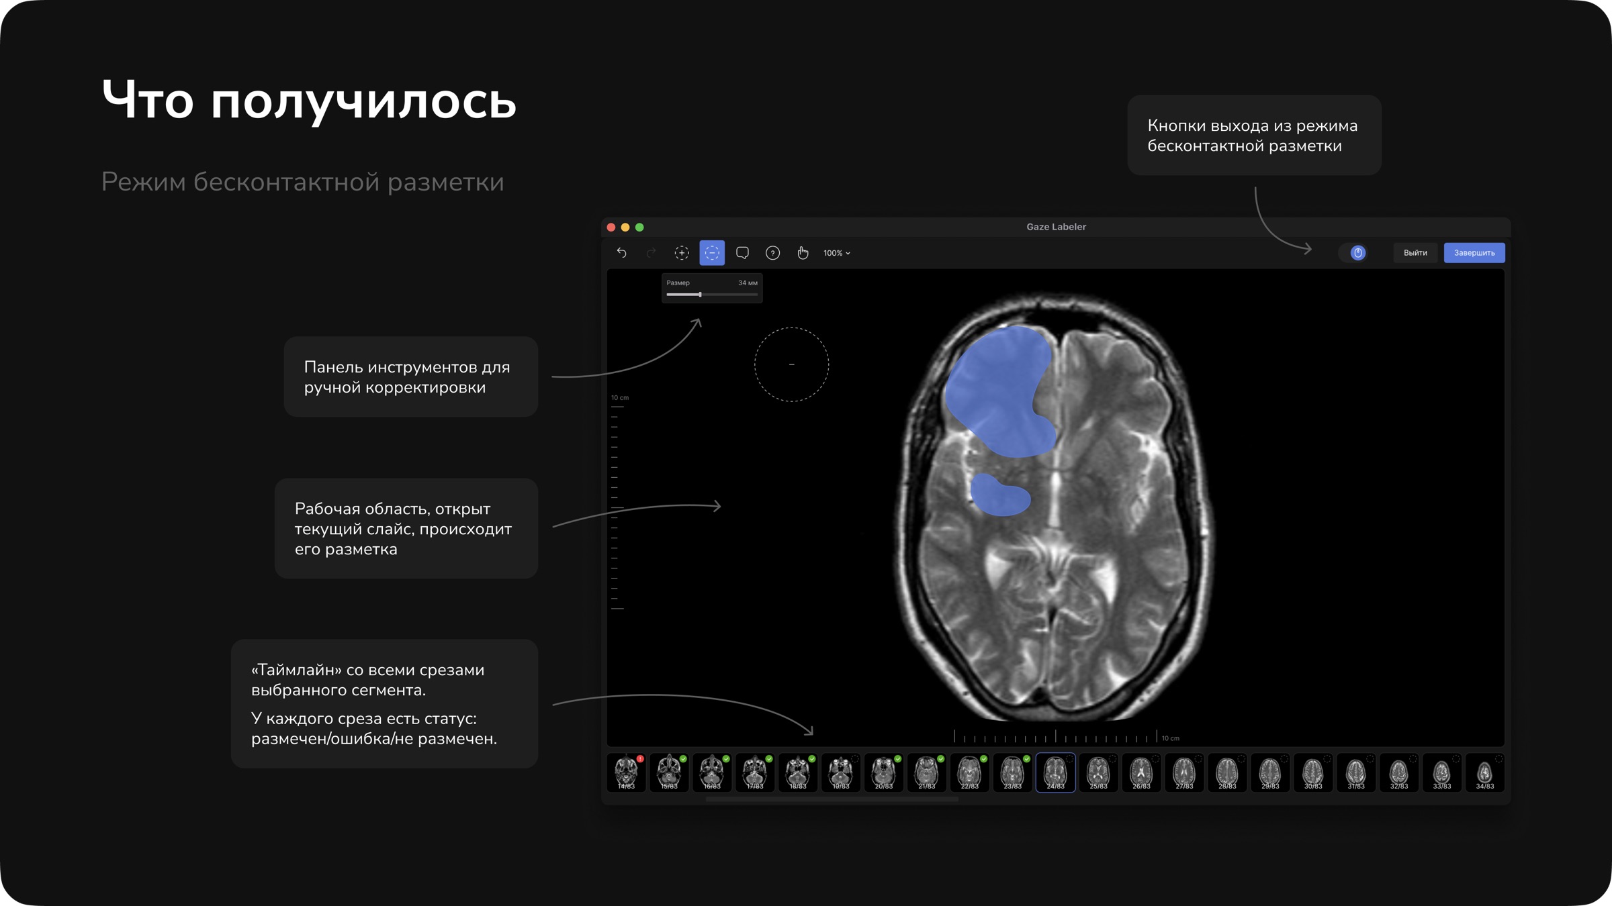
Task: Open slice thumbnail 31/83
Action: click(x=1357, y=772)
